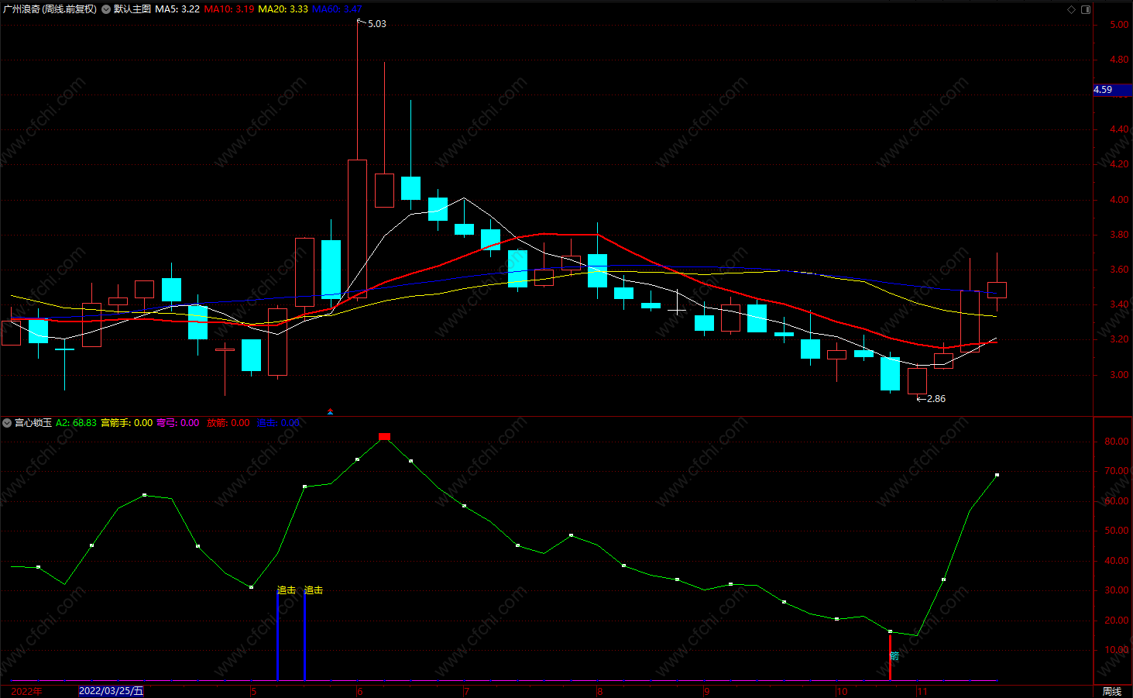Click the diamond icon at top right
The width and height of the screenshot is (1133, 698).
pos(1072,9)
